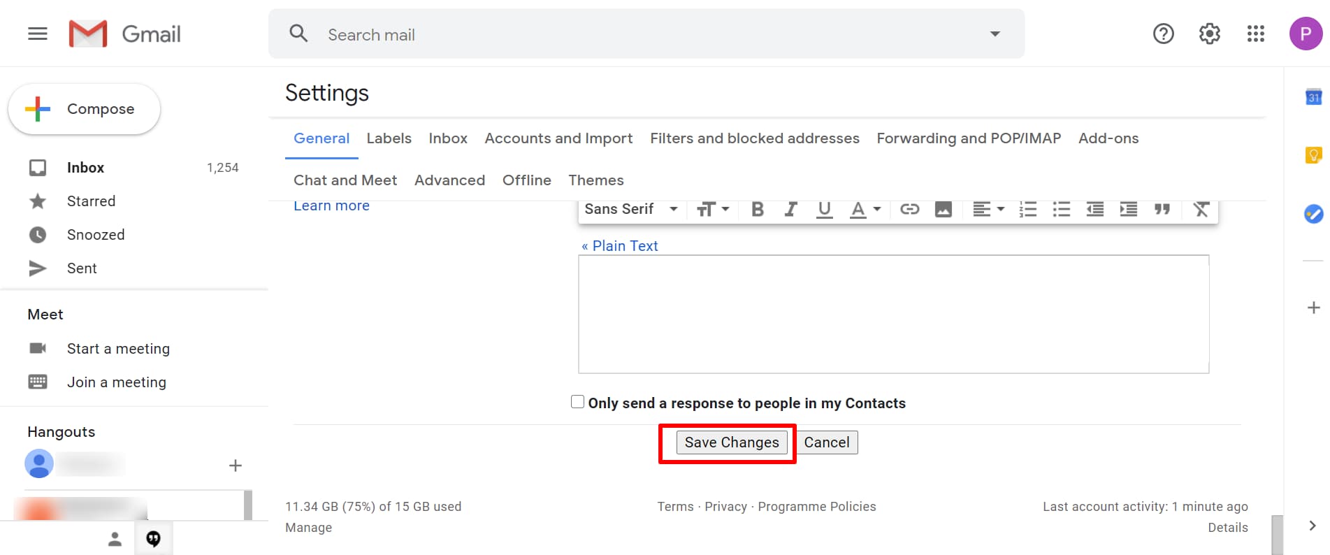The image size is (1330, 555).
Task: Expand the text size dropdown
Action: click(713, 209)
